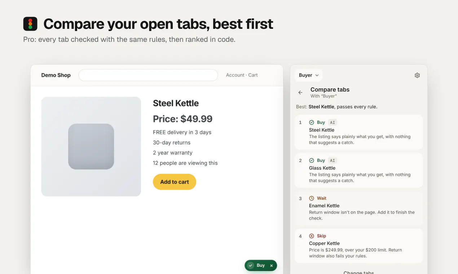Click the 12 people are viewing this line

click(185, 163)
